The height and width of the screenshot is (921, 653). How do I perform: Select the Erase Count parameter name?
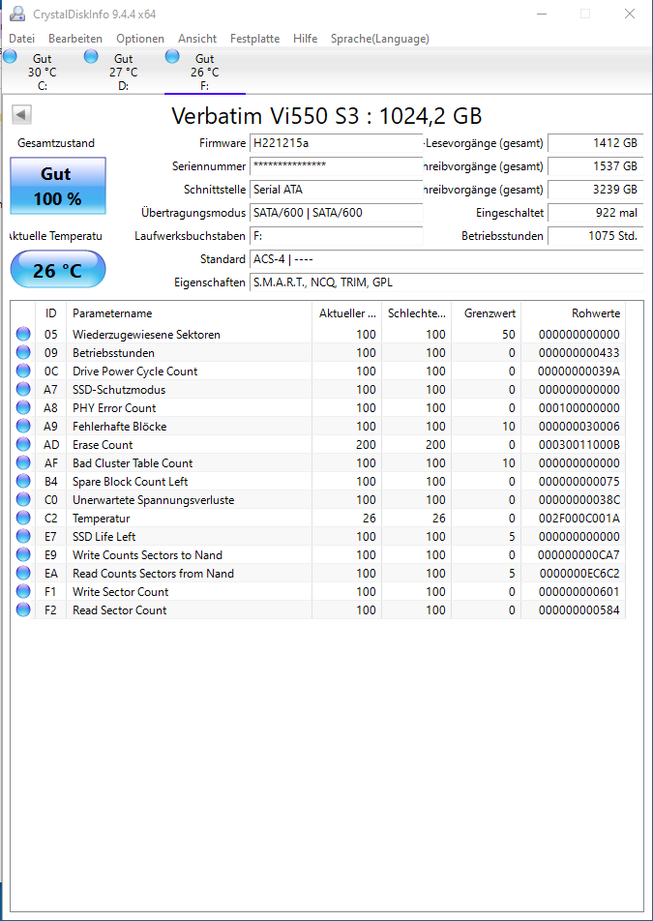tap(103, 445)
